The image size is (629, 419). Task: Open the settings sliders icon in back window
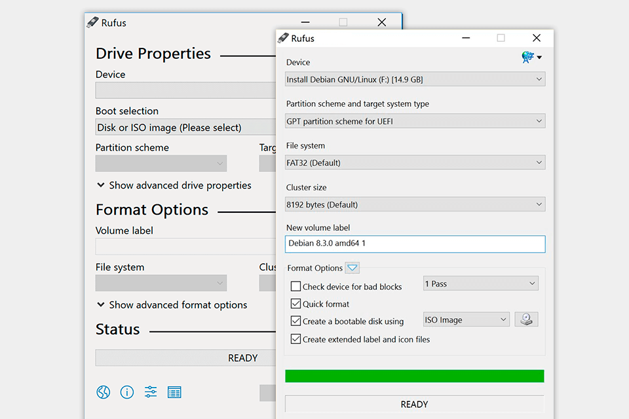point(151,392)
